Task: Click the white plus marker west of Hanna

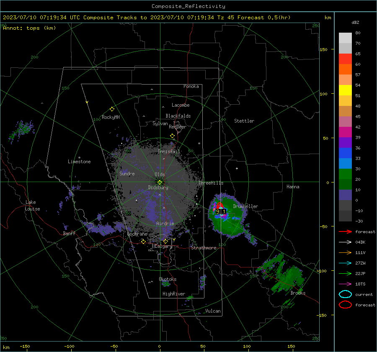Action: (237, 168)
